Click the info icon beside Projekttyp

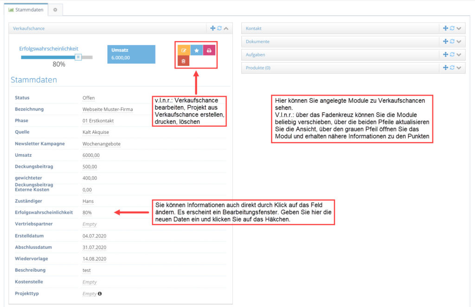coord(100,294)
